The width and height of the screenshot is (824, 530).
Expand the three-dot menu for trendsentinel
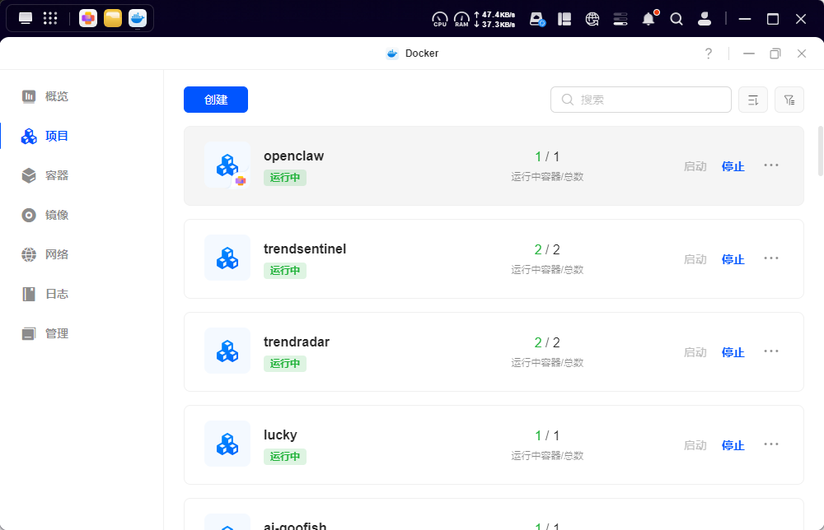(x=770, y=258)
